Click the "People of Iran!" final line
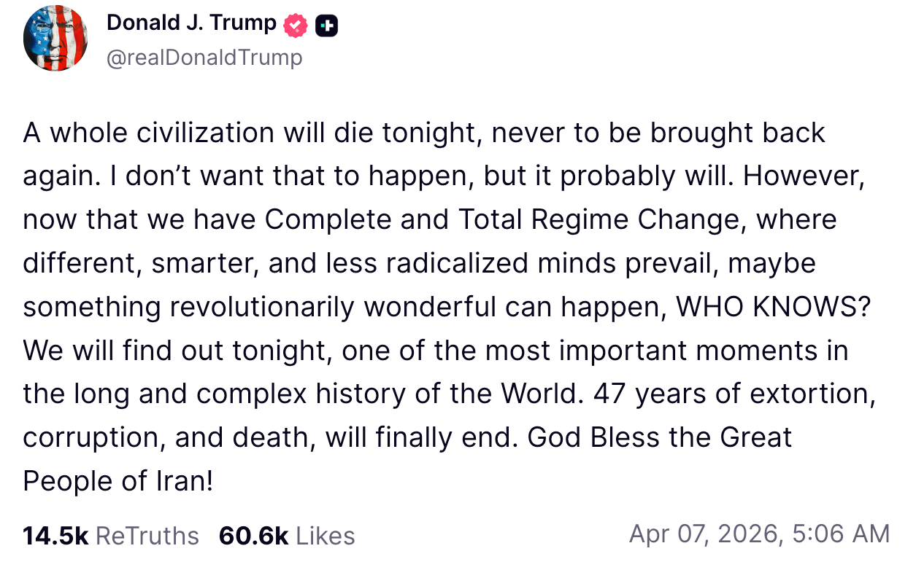Image resolution: width=916 pixels, height=570 pixels. [x=118, y=481]
